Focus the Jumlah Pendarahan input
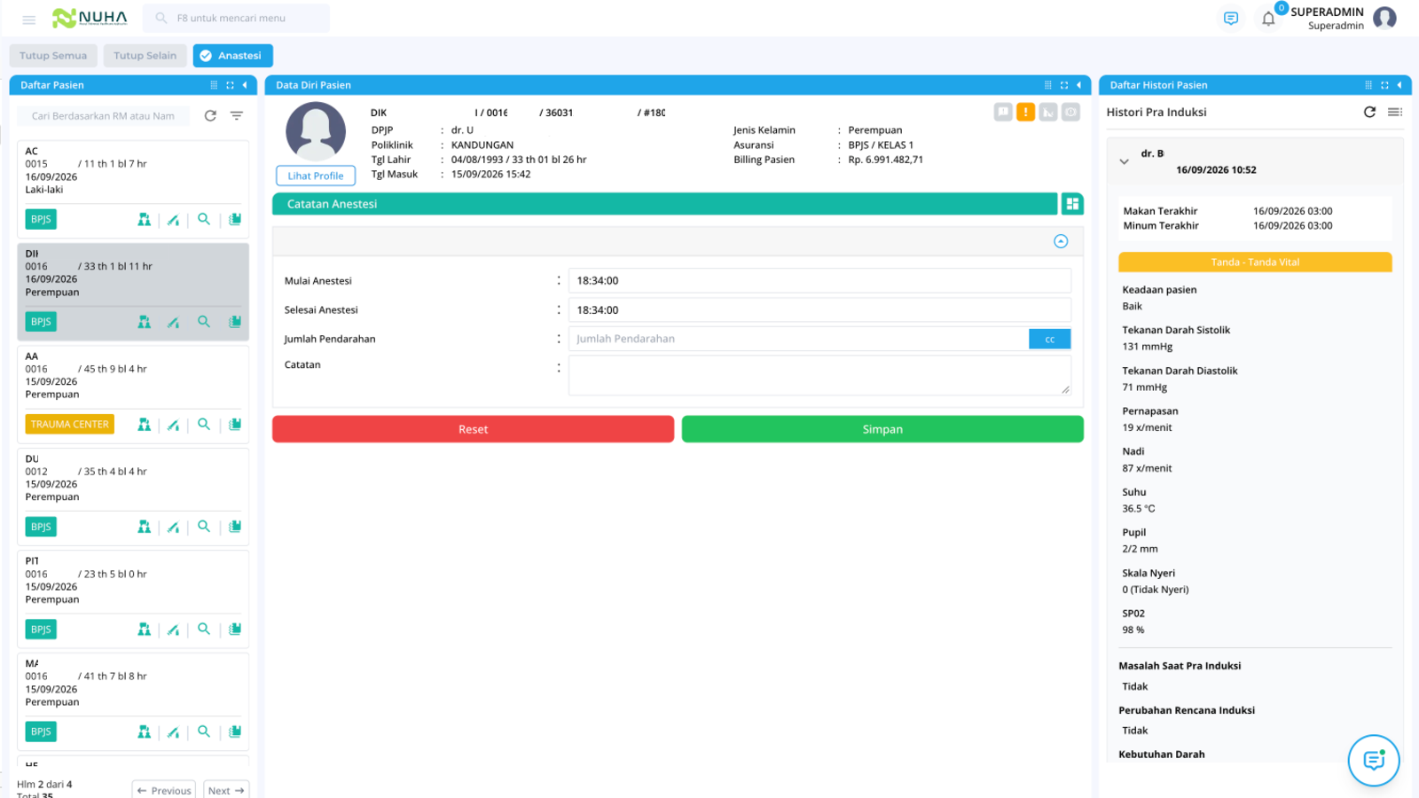 [x=798, y=339]
